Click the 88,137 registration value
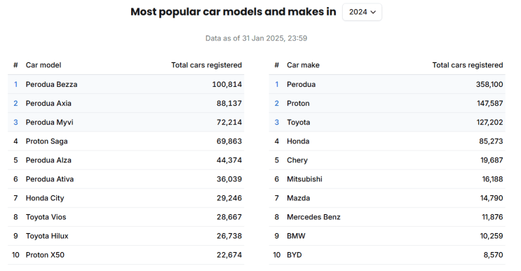 (x=229, y=103)
